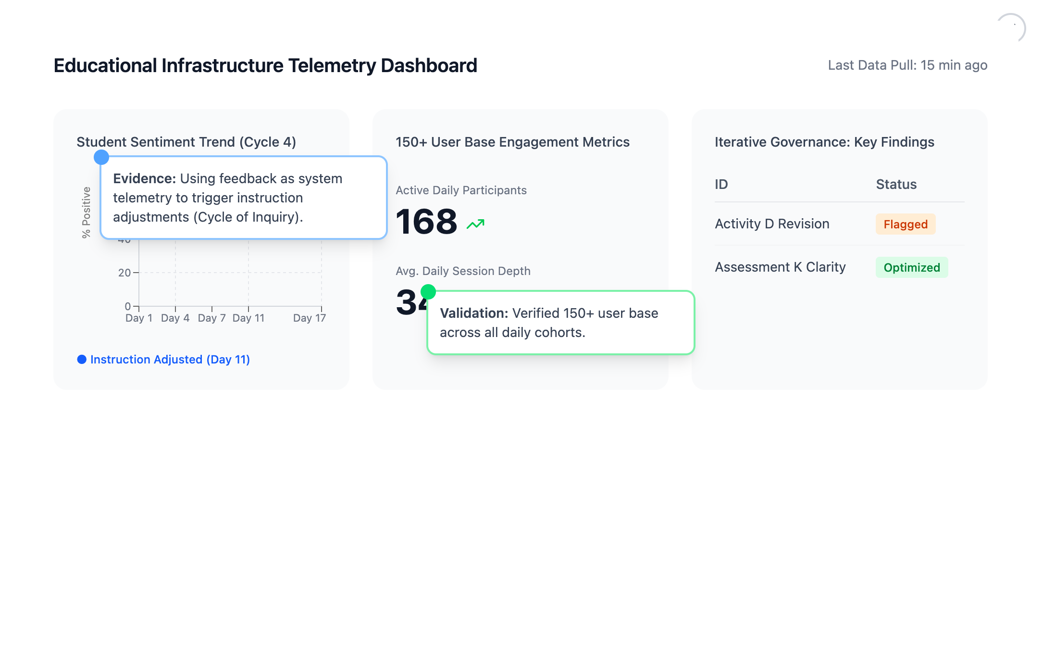Click the blue legend dot for Instruction Adjusted

[82, 360]
